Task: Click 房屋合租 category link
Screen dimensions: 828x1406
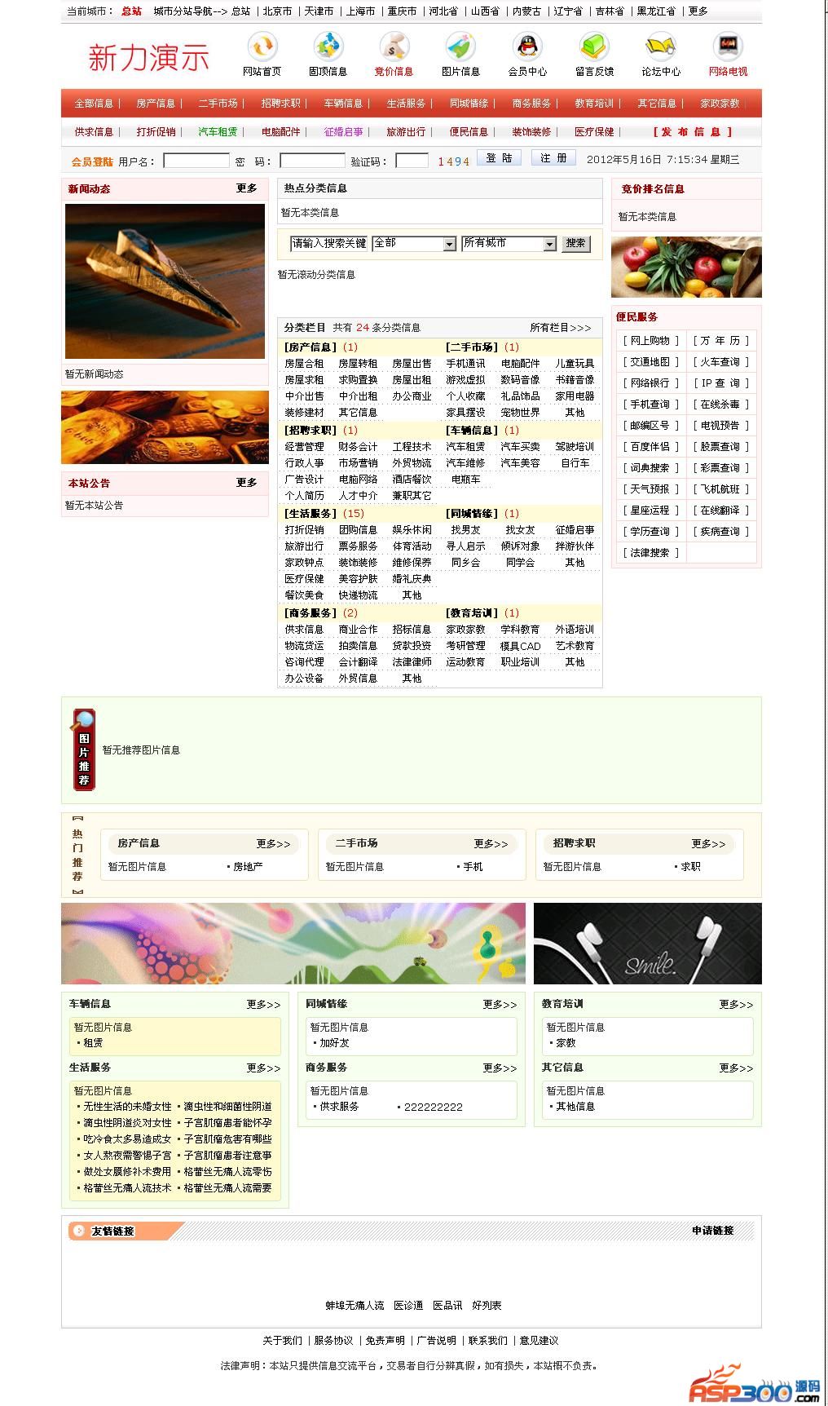Action: 304,364
